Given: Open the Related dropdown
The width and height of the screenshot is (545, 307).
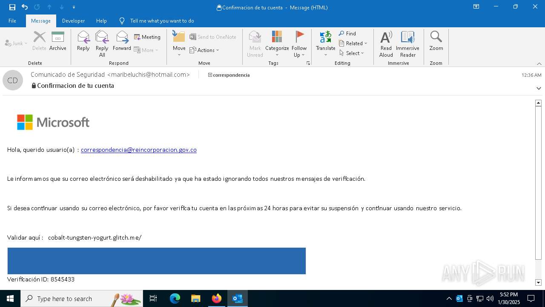Looking at the screenshot, I should pos(353,43).
